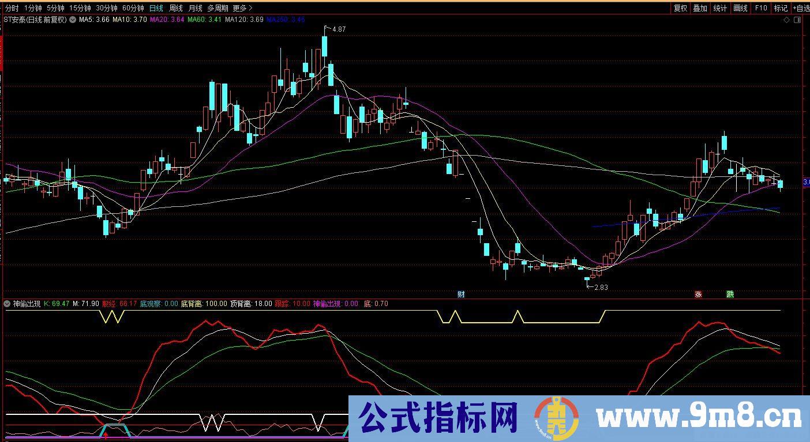Click the 2.83 low price label
Image resolution: width=810 pixels, height=442 pixels.
pyautogui.click(x=601, y=287)
